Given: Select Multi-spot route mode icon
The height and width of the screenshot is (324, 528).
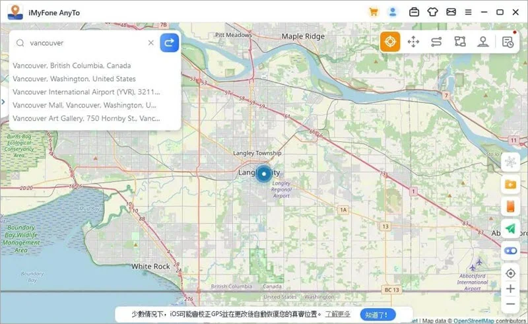Looking at the screenshot, I should [460, 42].
